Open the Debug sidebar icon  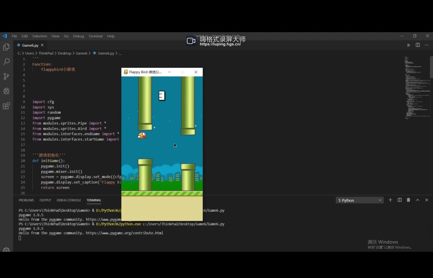6,91
